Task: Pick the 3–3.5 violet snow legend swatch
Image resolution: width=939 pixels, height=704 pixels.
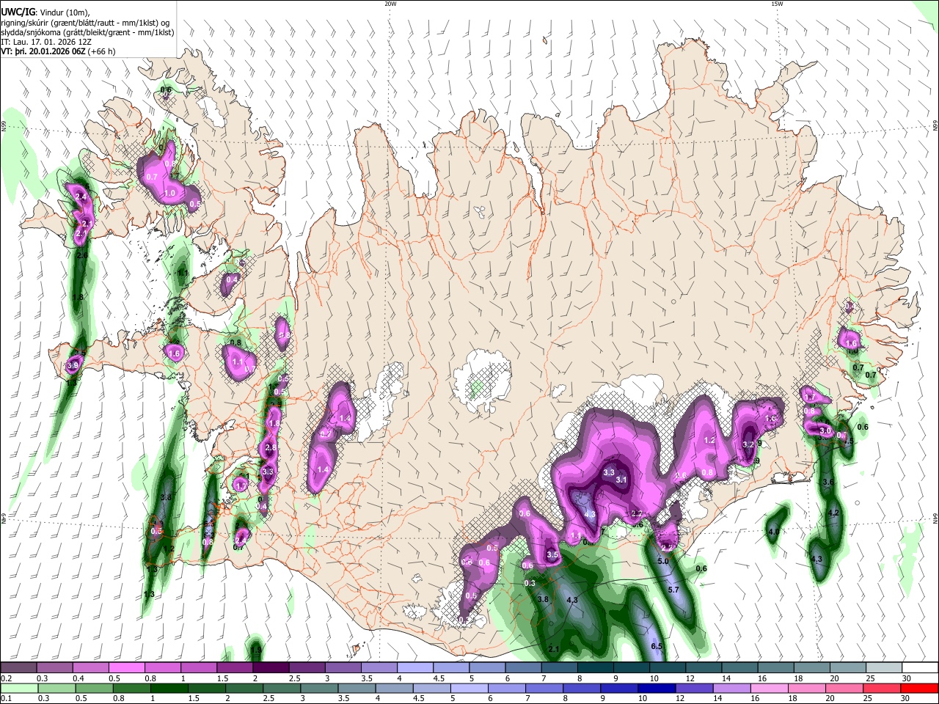Action: coord(343,667)
